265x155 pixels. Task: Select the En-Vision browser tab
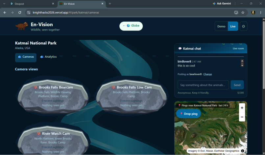click(82, 4)
